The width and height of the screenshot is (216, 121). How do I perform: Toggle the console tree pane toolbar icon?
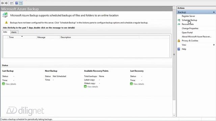(x=11, y=3)
